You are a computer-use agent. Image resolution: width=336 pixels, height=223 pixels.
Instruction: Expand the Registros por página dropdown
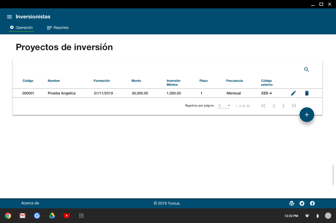pyautogui.click(x=223, y=106)
